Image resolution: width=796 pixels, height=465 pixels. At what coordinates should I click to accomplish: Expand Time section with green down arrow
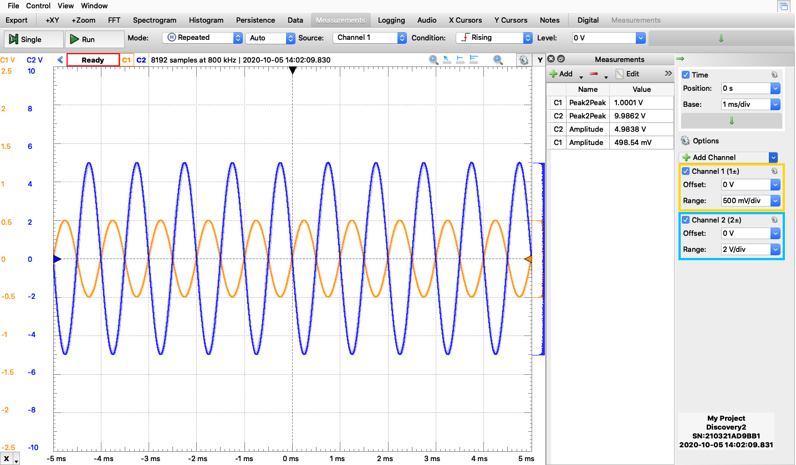pos(731,121)
